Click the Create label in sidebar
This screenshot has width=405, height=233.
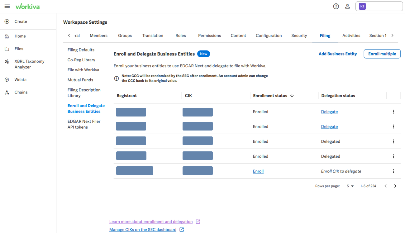coord(21,21)
